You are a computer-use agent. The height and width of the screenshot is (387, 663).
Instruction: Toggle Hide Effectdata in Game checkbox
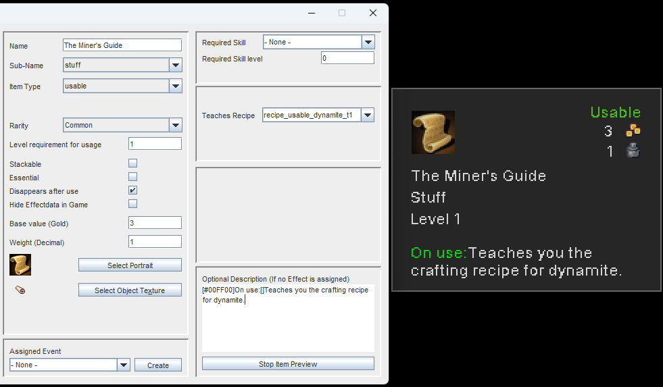pyautogui.click(x=133, y=204)
